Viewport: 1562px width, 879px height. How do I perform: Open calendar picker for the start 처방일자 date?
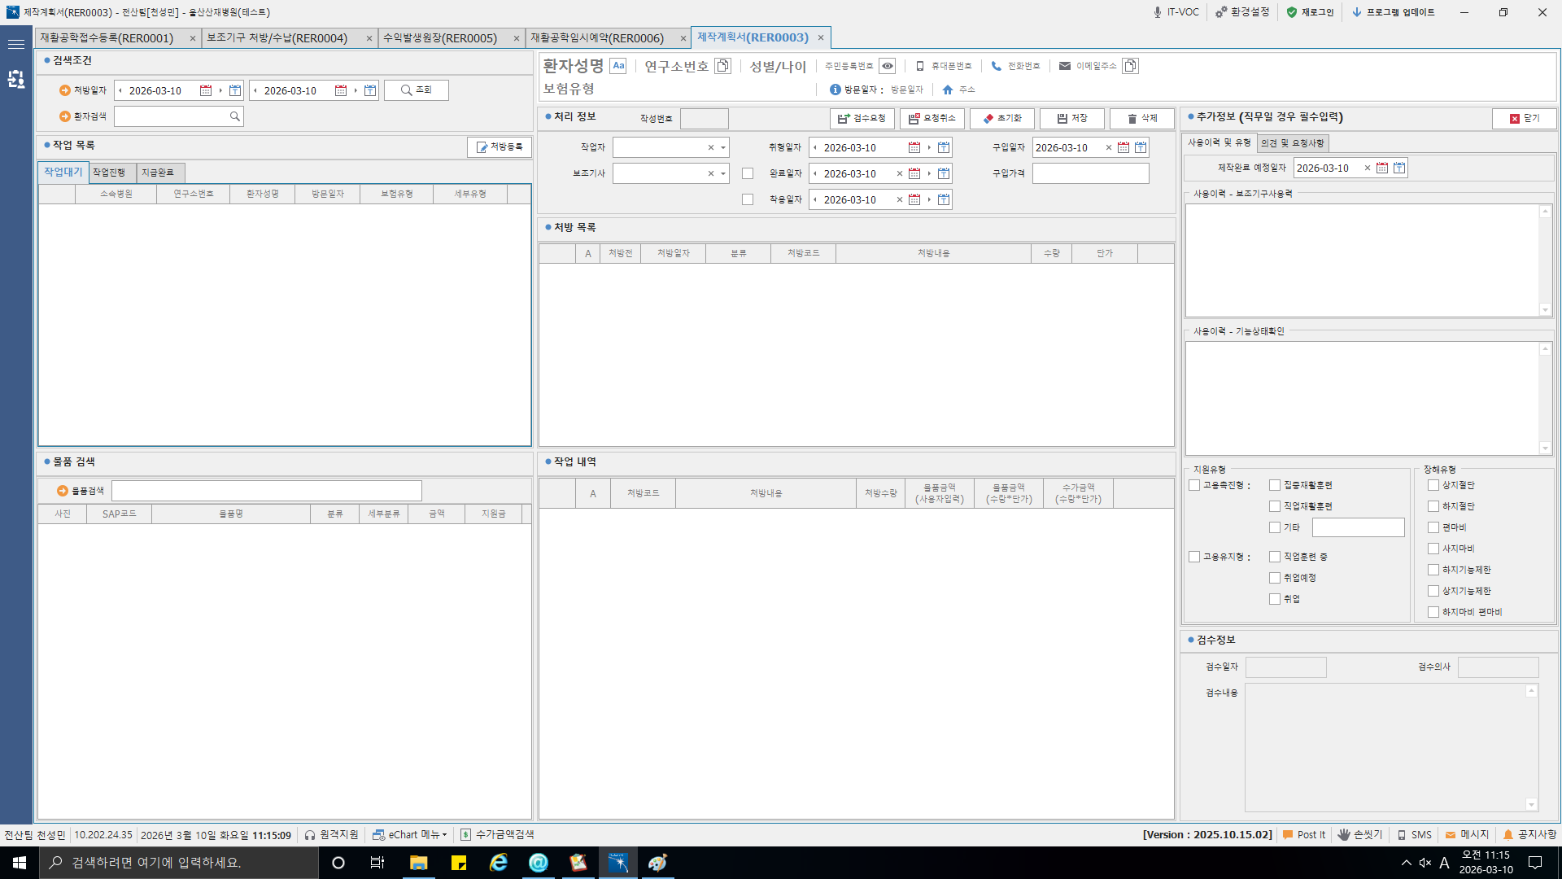pos(206,90)
